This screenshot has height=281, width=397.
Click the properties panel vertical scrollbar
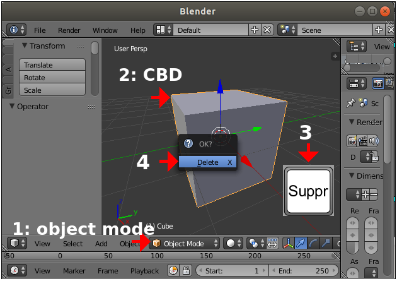click(387, 129)
